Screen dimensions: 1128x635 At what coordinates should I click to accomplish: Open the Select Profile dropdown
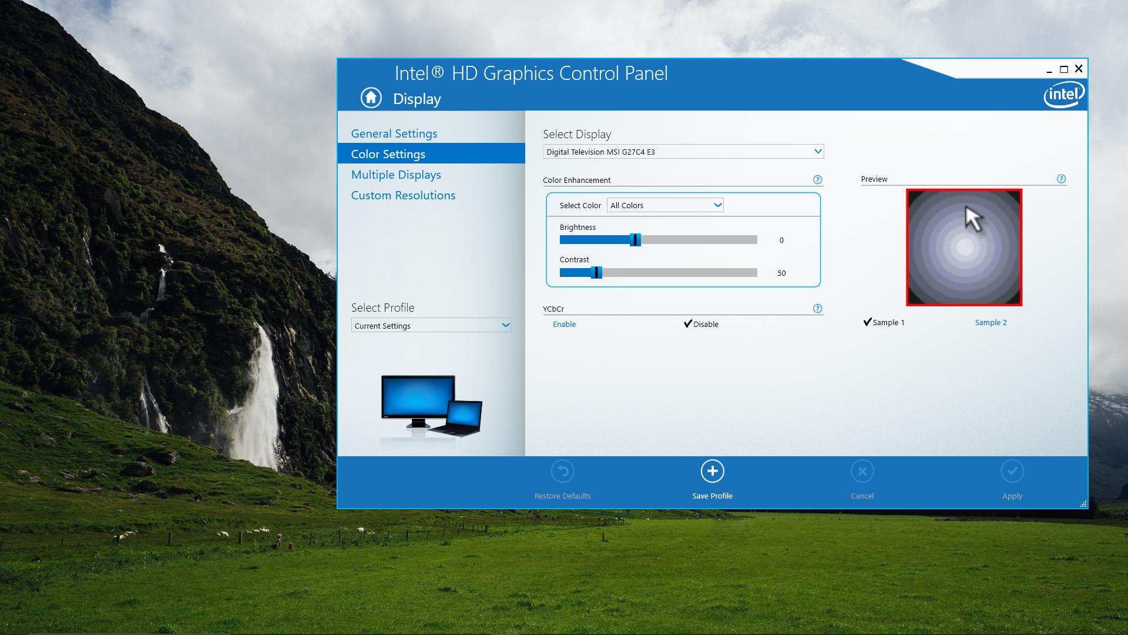point(431,326)
